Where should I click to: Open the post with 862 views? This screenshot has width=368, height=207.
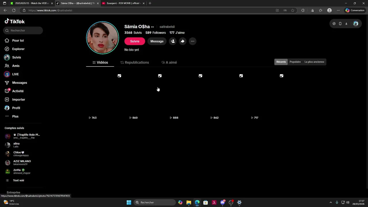227,96
